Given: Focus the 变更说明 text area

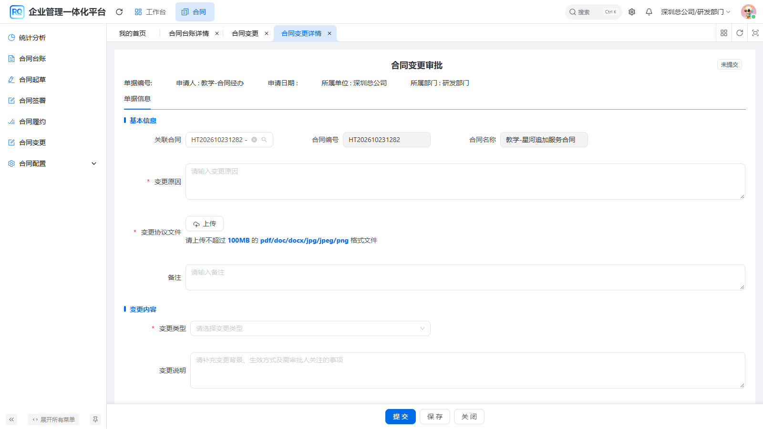Looking at the screenshot, I should click(468, 370).
